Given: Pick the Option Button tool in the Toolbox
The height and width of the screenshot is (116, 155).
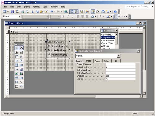Looking at the screenshot, I should tap(17, 61).
